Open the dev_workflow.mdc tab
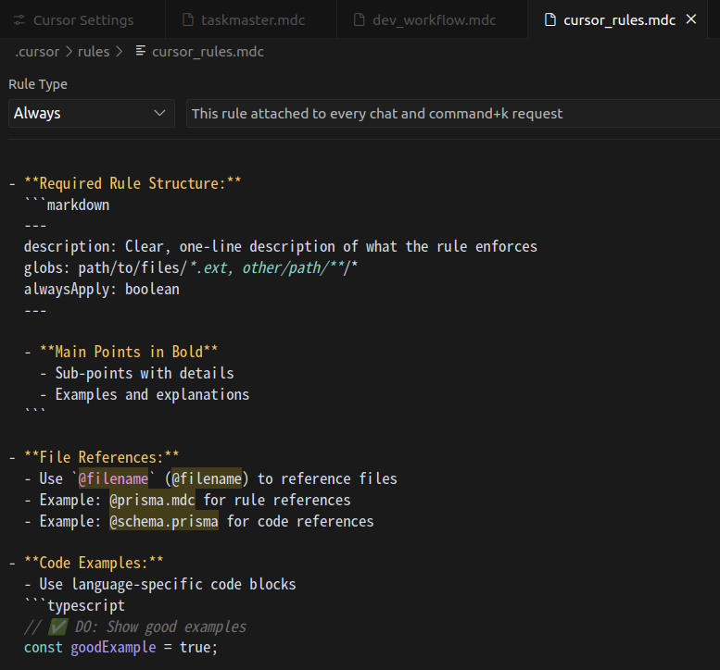The image size is (720, 670). [x=432, y=19]
